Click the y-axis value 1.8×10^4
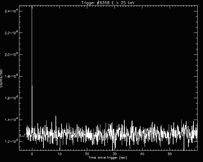This screenshot has width=203, height=162. 11,76
